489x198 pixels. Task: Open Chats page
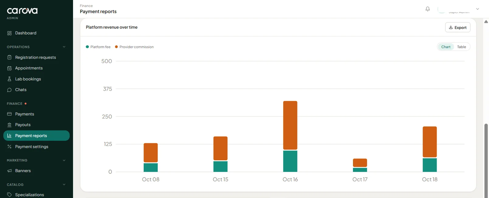36,90
